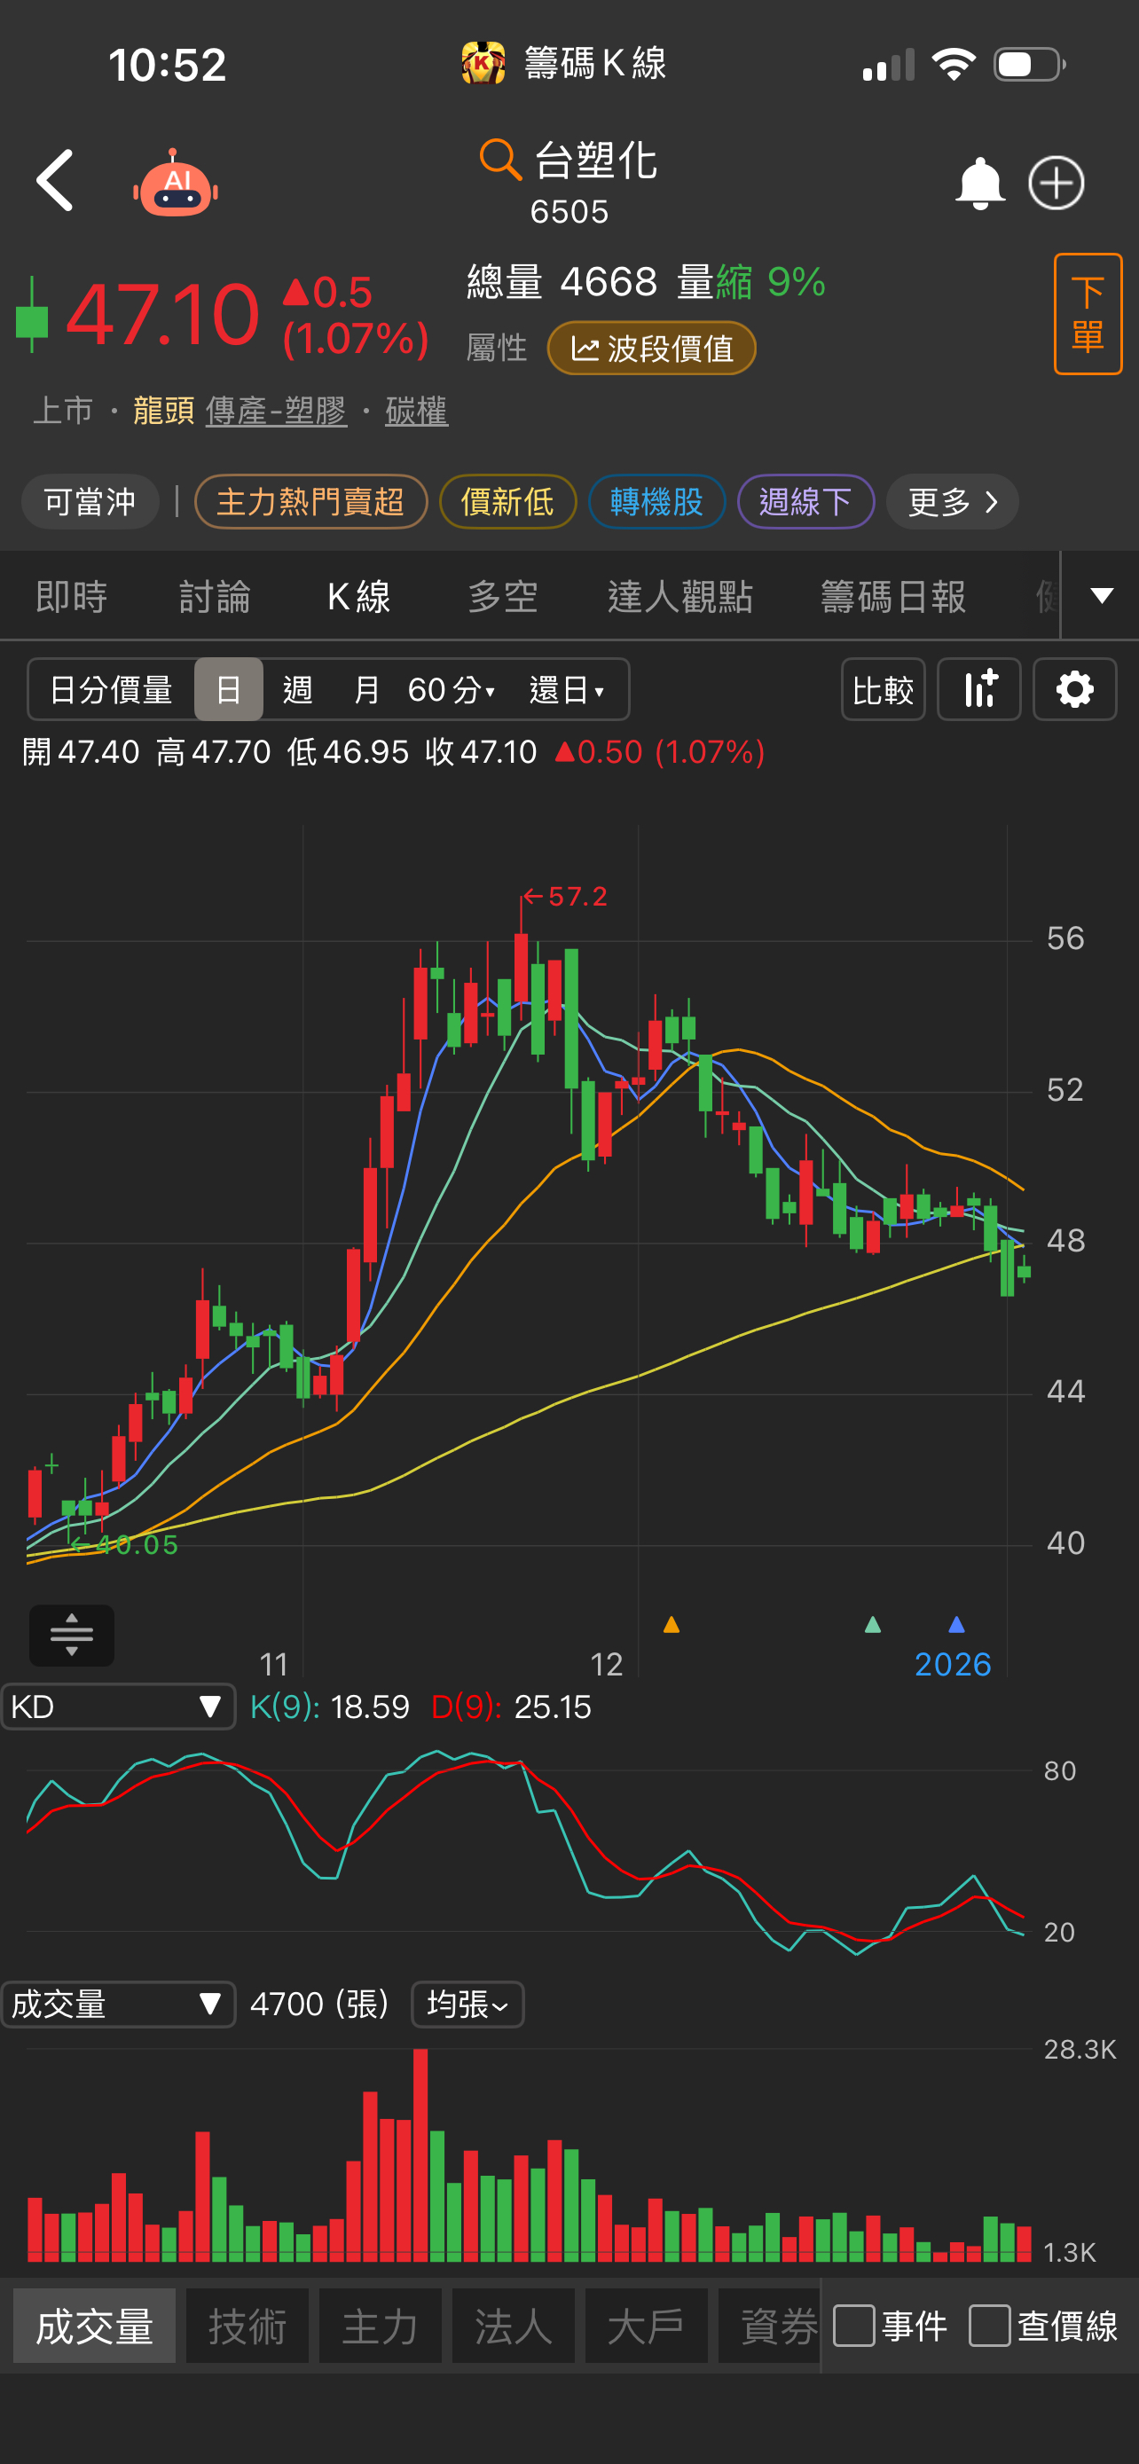The height and width of the screenshot is (2464, 1139).
Task: Select the 技術 bottom tab
Action: tap(247, 2326)
